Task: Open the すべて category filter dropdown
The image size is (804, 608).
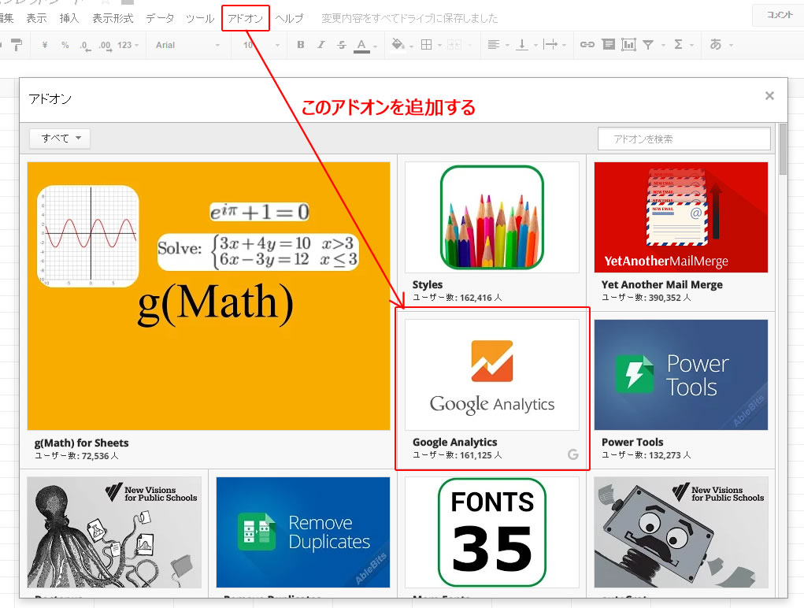Action: coord(60,138)
